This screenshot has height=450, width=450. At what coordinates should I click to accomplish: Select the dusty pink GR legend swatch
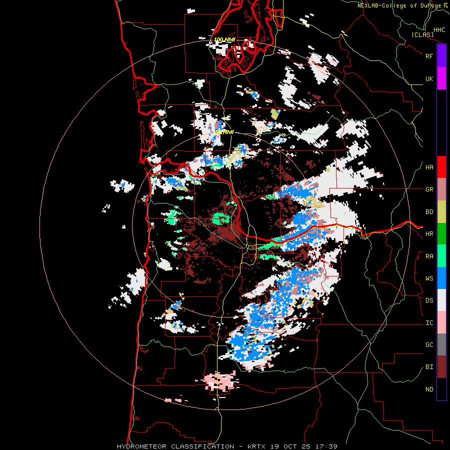click(441, 189)
